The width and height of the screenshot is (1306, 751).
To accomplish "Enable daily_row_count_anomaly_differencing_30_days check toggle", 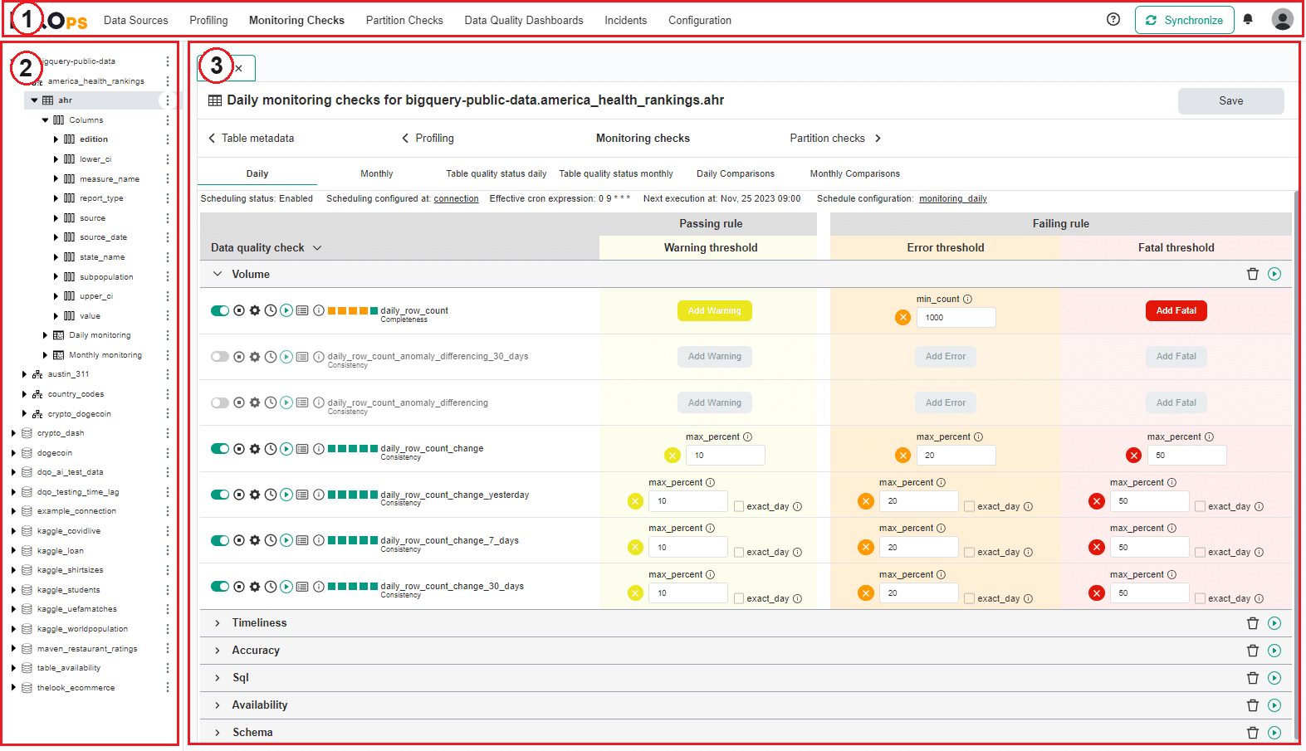I will (x=220, y=357).
